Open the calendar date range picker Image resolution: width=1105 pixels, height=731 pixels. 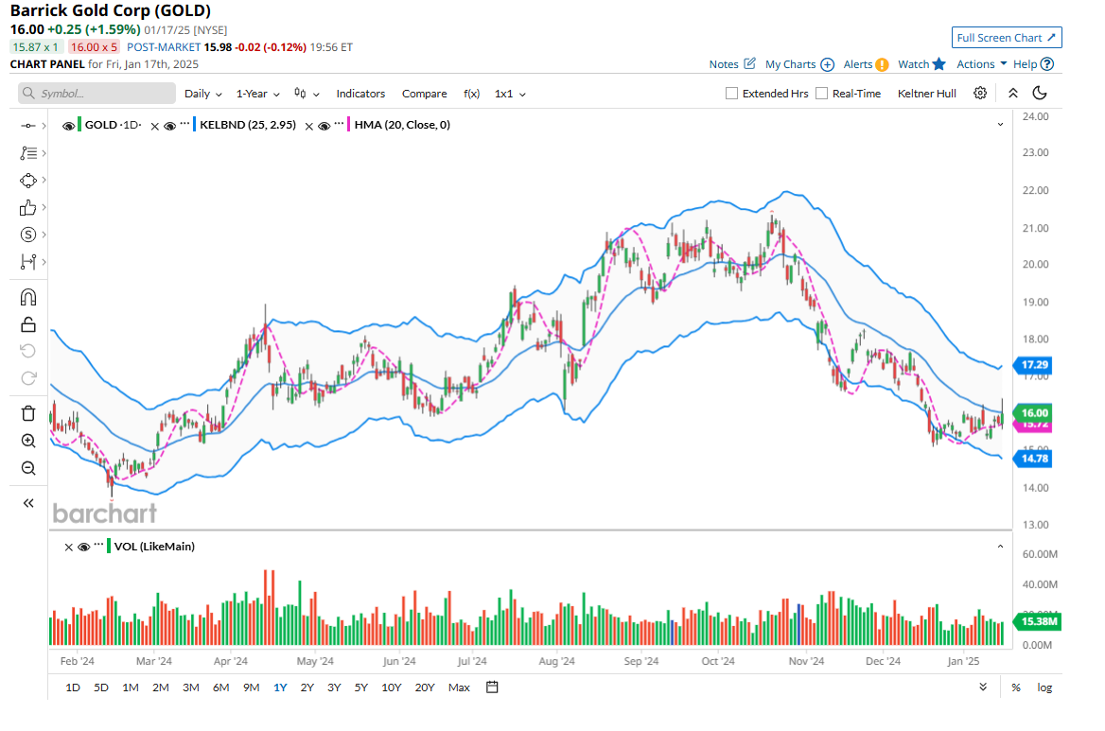[x=492, y=687]
